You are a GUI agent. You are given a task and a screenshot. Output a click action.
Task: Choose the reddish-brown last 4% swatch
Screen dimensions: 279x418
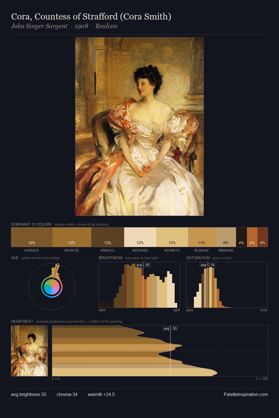263,237
